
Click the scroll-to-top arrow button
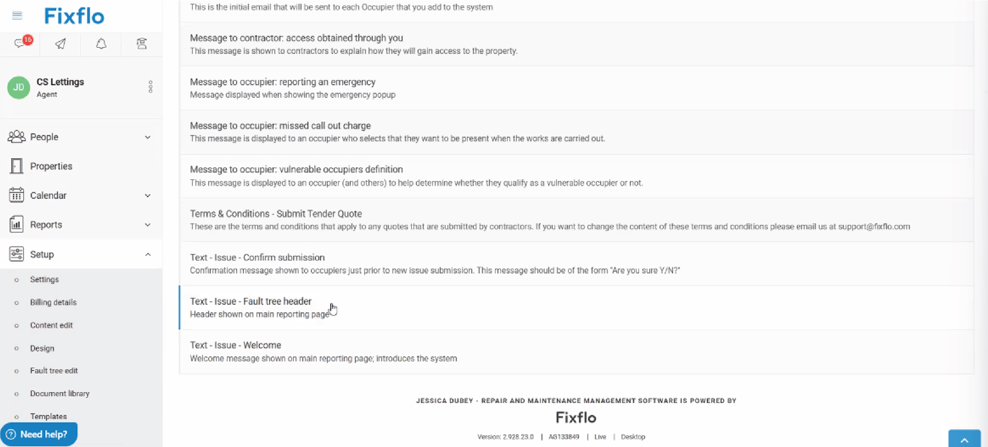(x=964, y=439)
